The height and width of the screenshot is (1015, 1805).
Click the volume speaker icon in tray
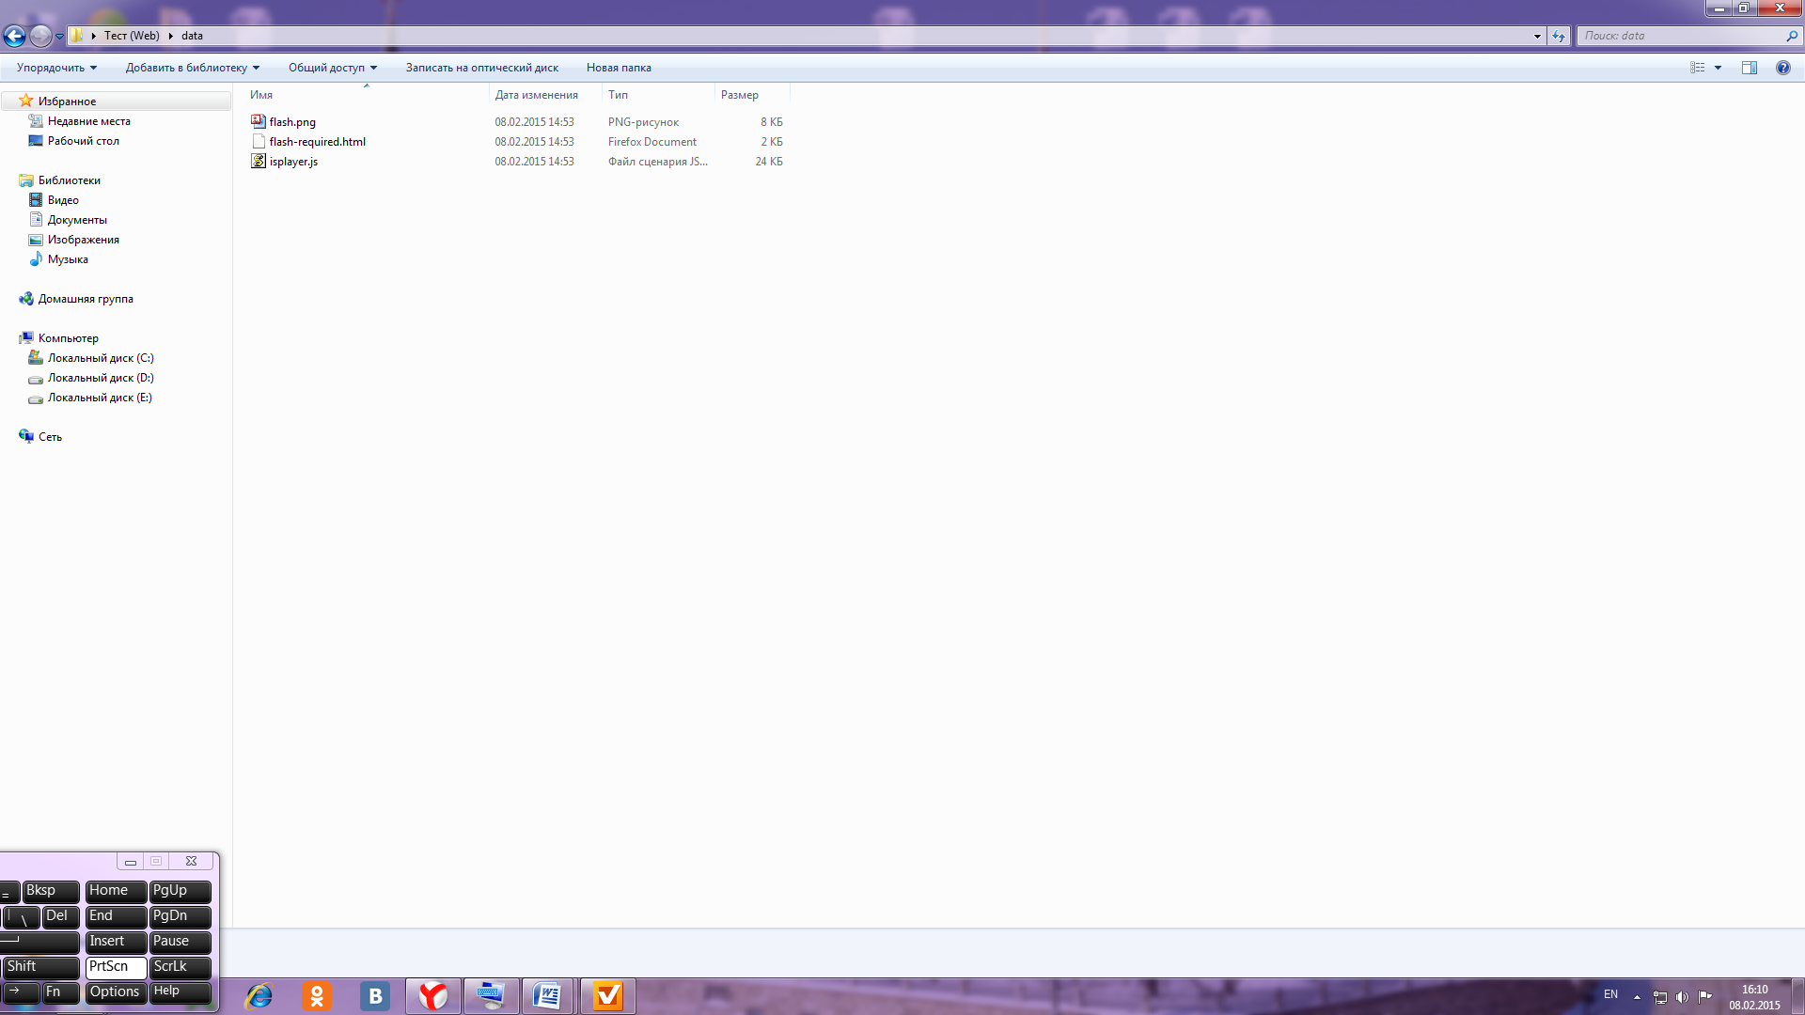[1682, 997]
